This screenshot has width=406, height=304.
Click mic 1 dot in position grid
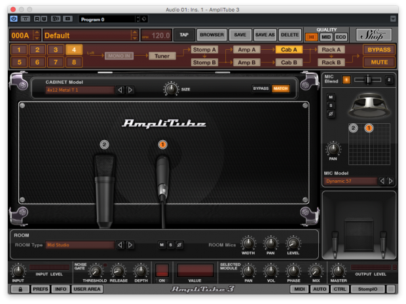pyautogui.click(x=369, y=128)
